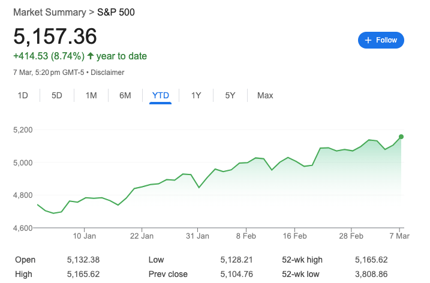Open the Market Summary breadcrumb link
The height and width of the screenshot is (283, 430).
click(50, 13)
